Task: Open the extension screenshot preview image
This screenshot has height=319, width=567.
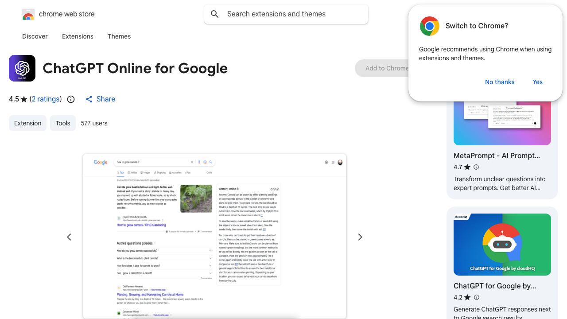Action: [214, 236]
